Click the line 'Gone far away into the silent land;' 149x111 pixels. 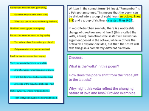click(31, 15)
